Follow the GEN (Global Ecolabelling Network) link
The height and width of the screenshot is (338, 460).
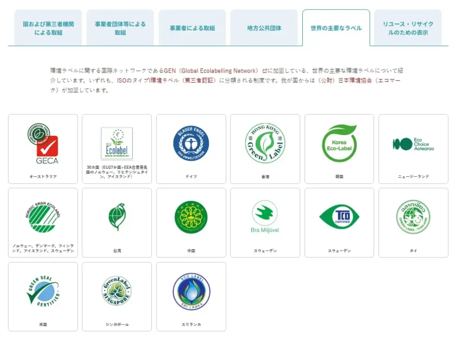click(x=211, y=71)
